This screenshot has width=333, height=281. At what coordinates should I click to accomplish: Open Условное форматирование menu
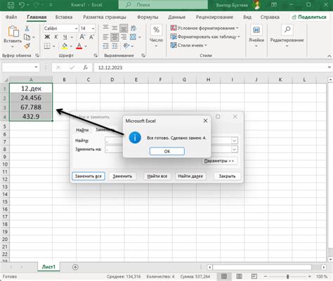[204, 28]
